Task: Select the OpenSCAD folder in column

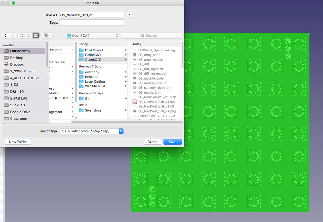Action: 103,60
